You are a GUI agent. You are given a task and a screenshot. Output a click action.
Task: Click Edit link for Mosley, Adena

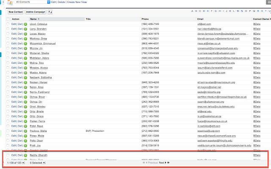tap(14, 73)
